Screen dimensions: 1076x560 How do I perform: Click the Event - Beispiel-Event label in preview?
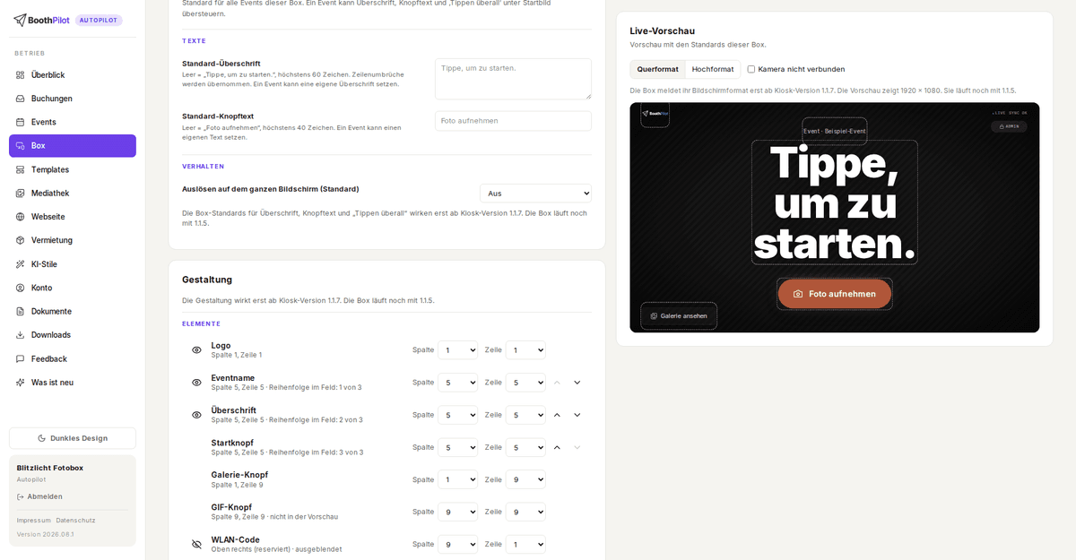(x=835, y=132)
